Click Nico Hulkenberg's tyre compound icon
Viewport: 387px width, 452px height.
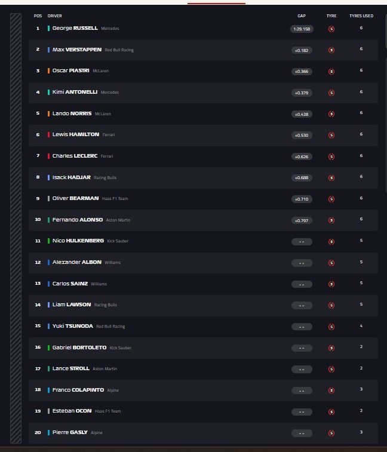tap(331, 241)
